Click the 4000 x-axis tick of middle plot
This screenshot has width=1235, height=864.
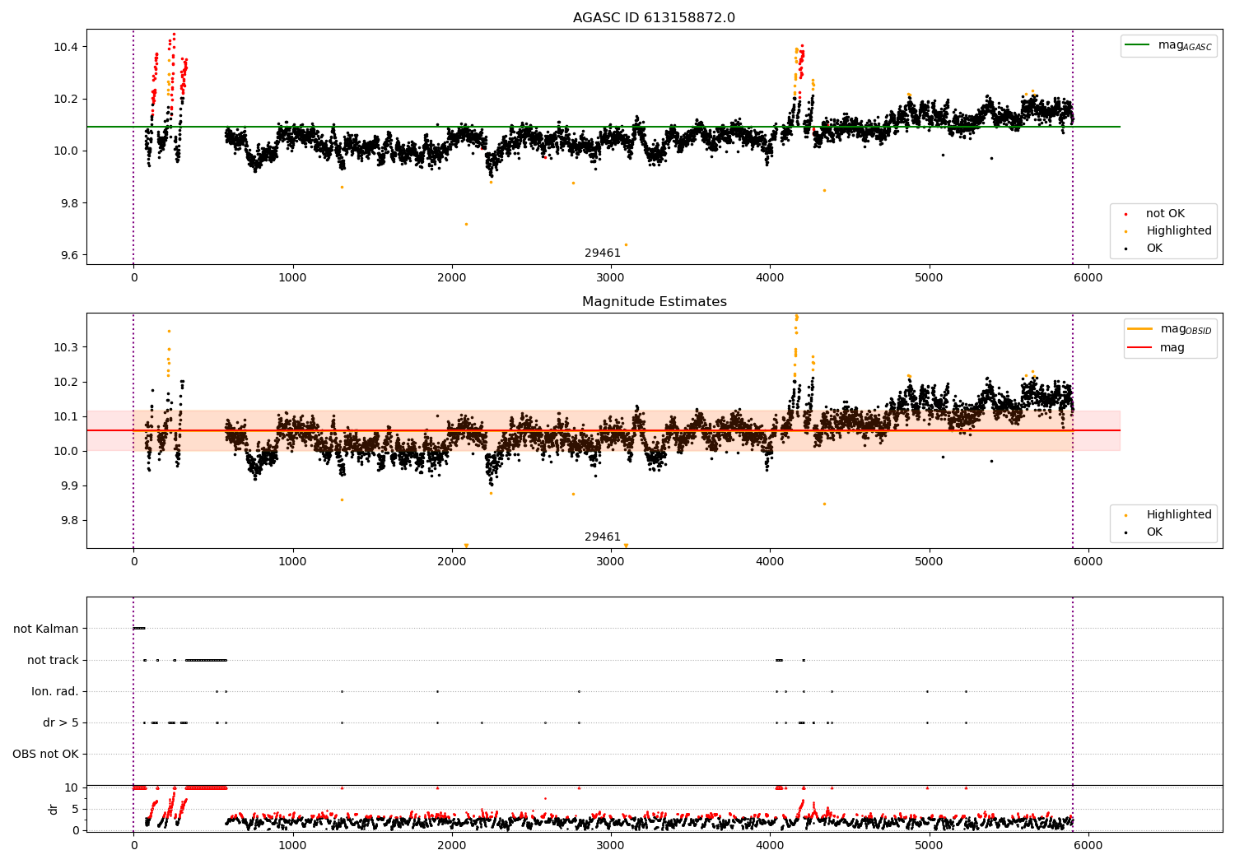point(770,561)
